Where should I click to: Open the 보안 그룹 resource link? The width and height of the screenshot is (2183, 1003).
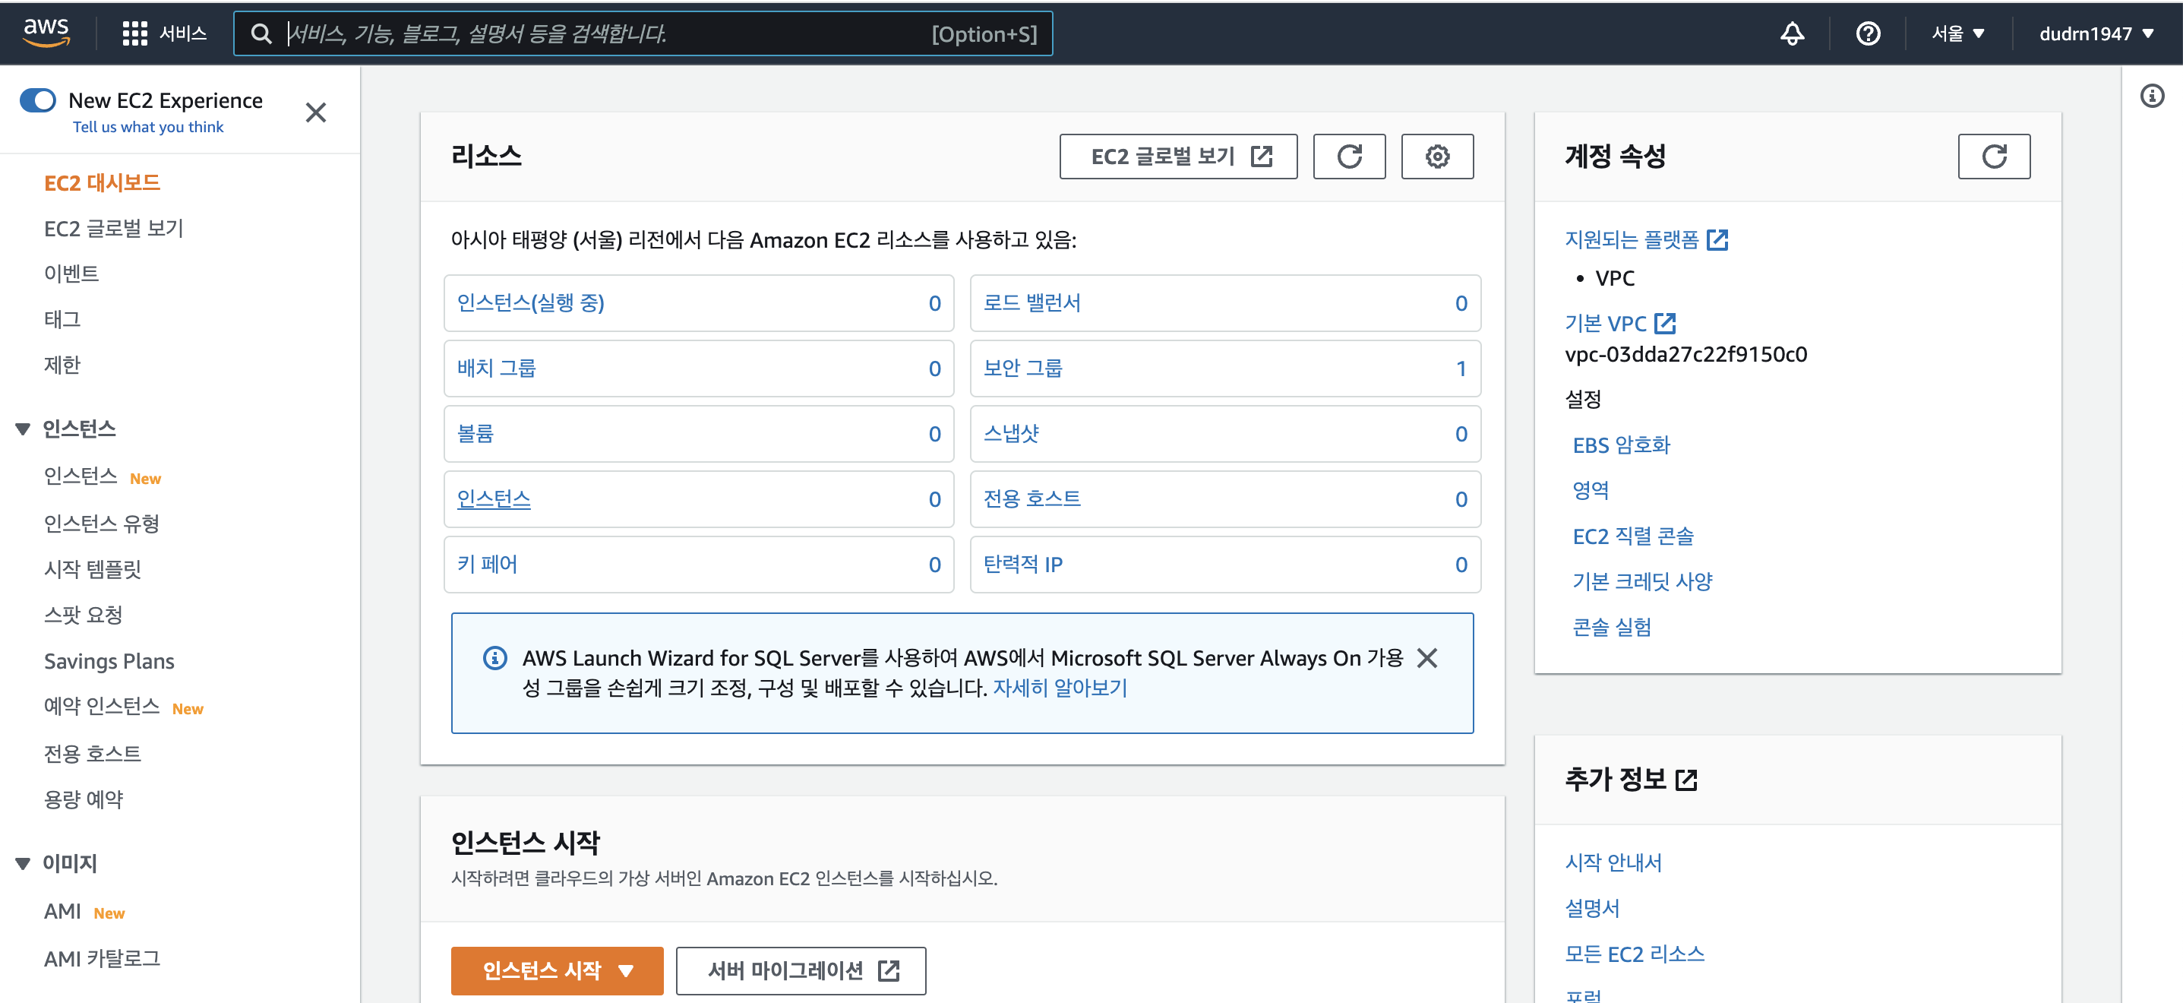coord(1022,368)
